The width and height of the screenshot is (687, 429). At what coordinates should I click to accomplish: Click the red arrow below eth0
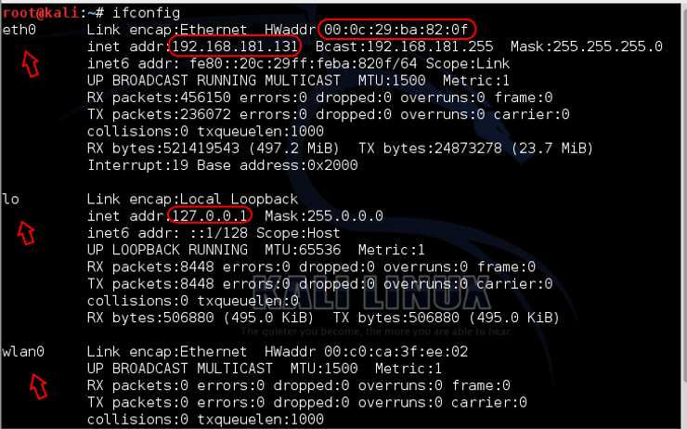pyautogui.click(x=31, y=63)
